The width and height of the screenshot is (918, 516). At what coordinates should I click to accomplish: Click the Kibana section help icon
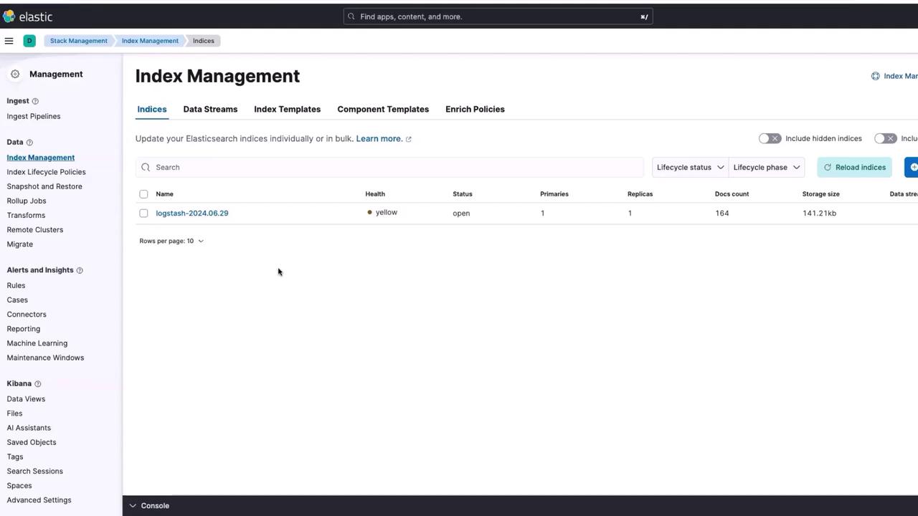pos(38,384)
